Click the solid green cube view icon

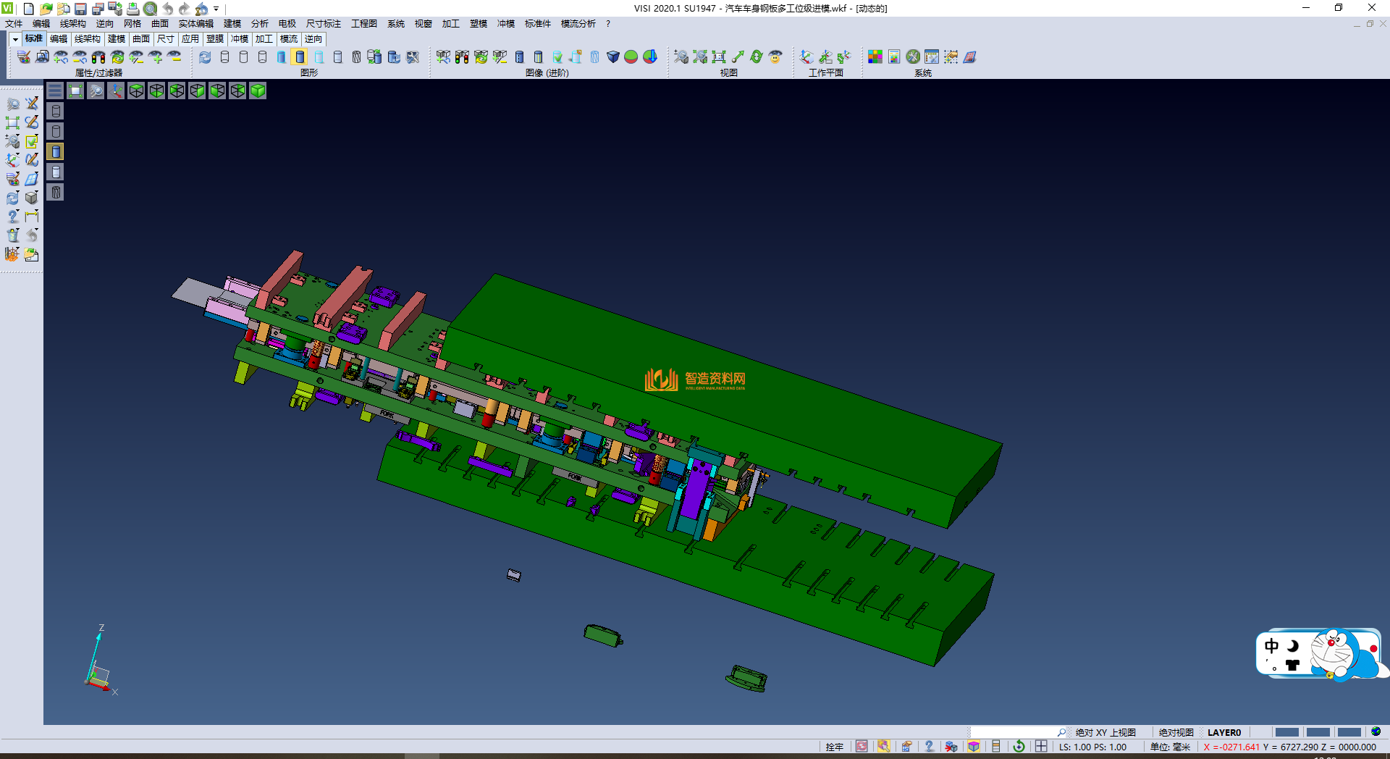(258, 91)
